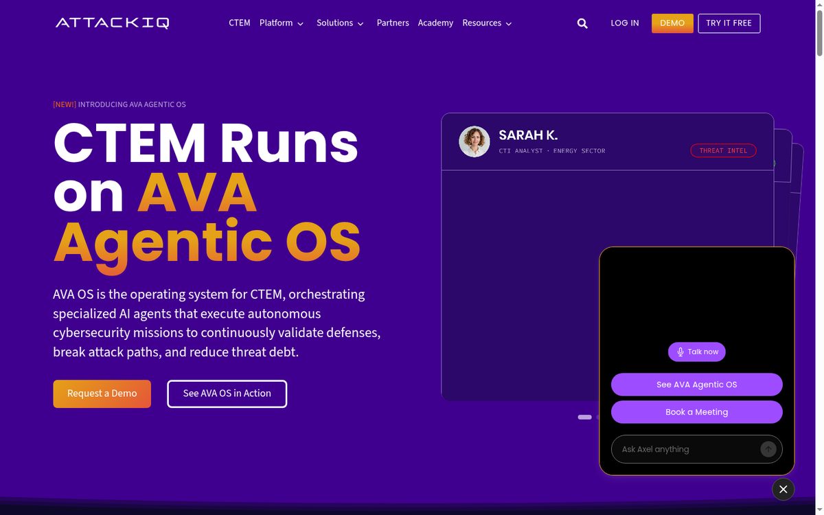Open the search magnifier icon
The image size is (824, 515).
tap(582, 23)
